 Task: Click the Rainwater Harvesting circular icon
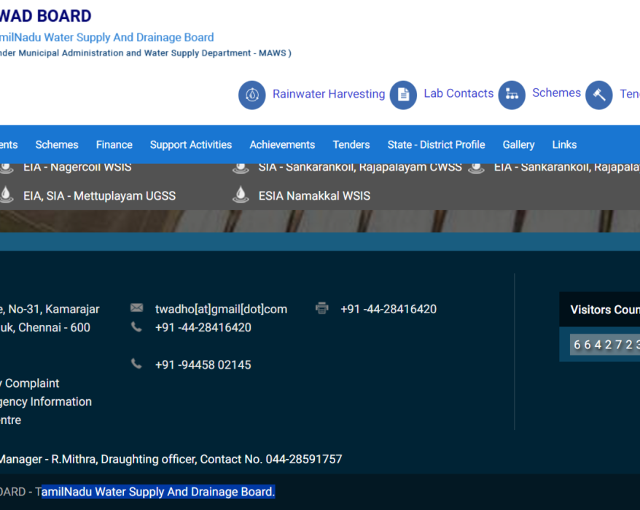251,95
